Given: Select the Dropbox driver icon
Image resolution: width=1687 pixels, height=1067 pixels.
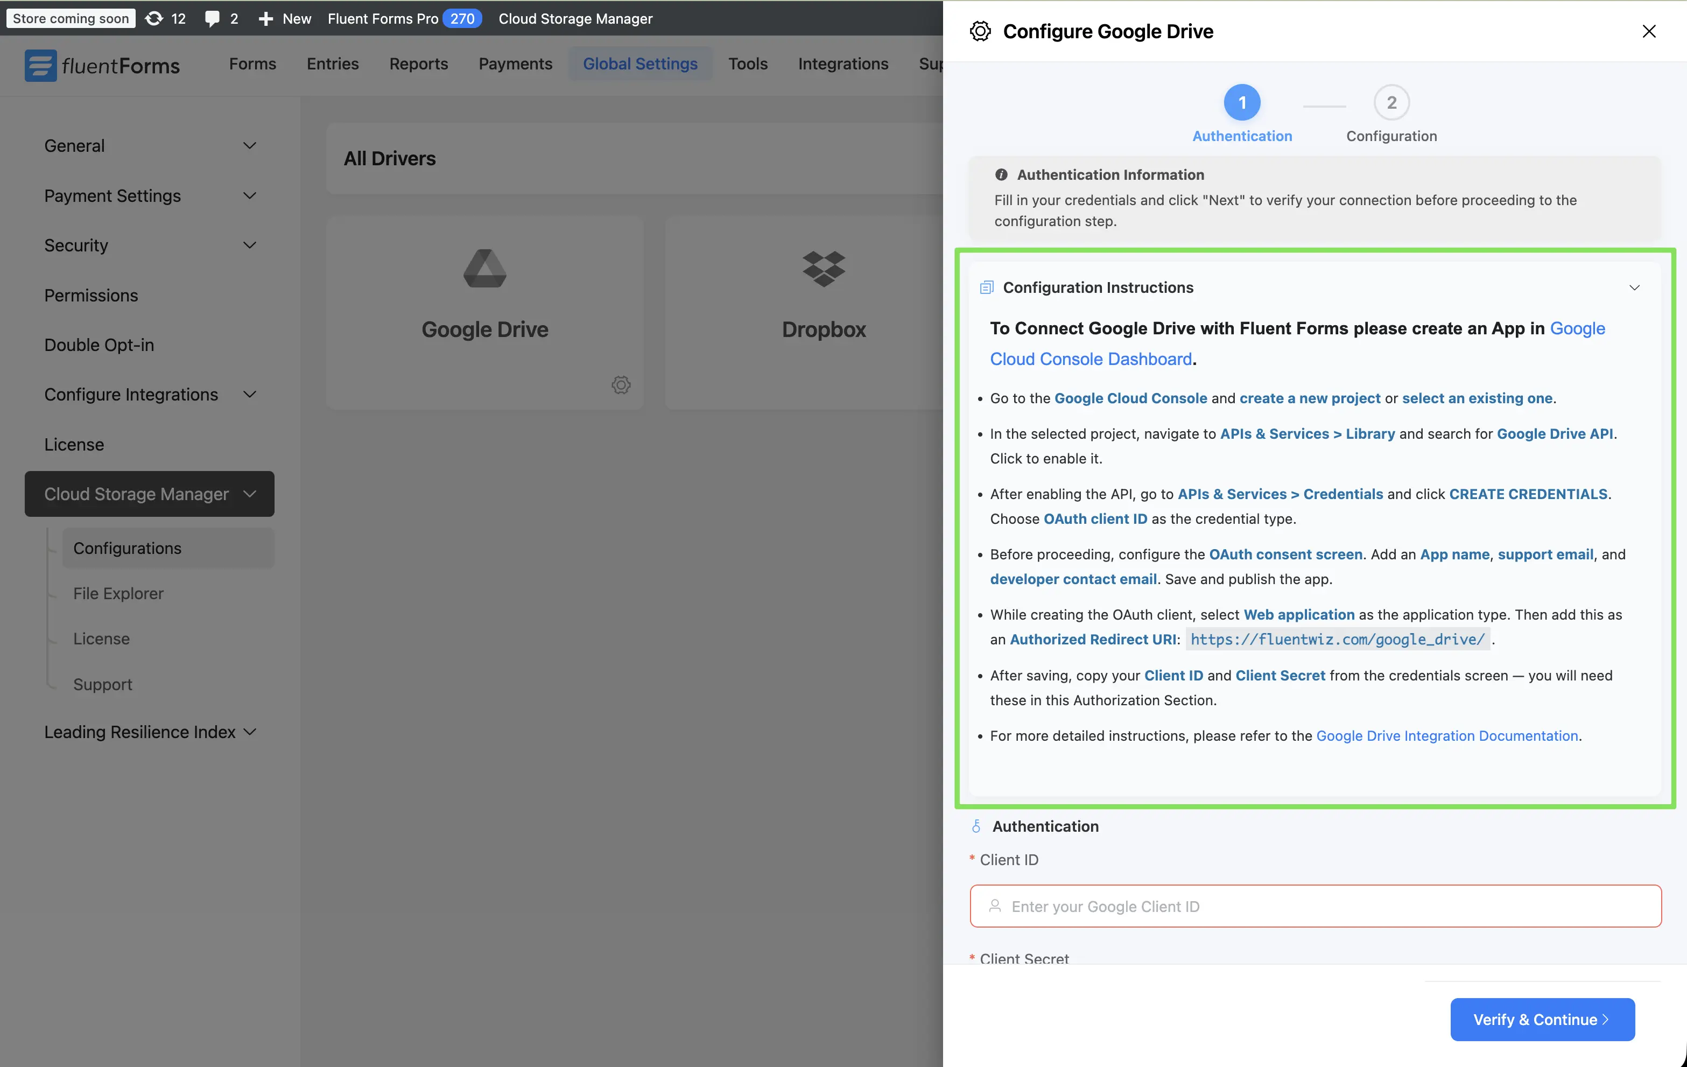Looking at the screenshot, I should pos(823,268).
